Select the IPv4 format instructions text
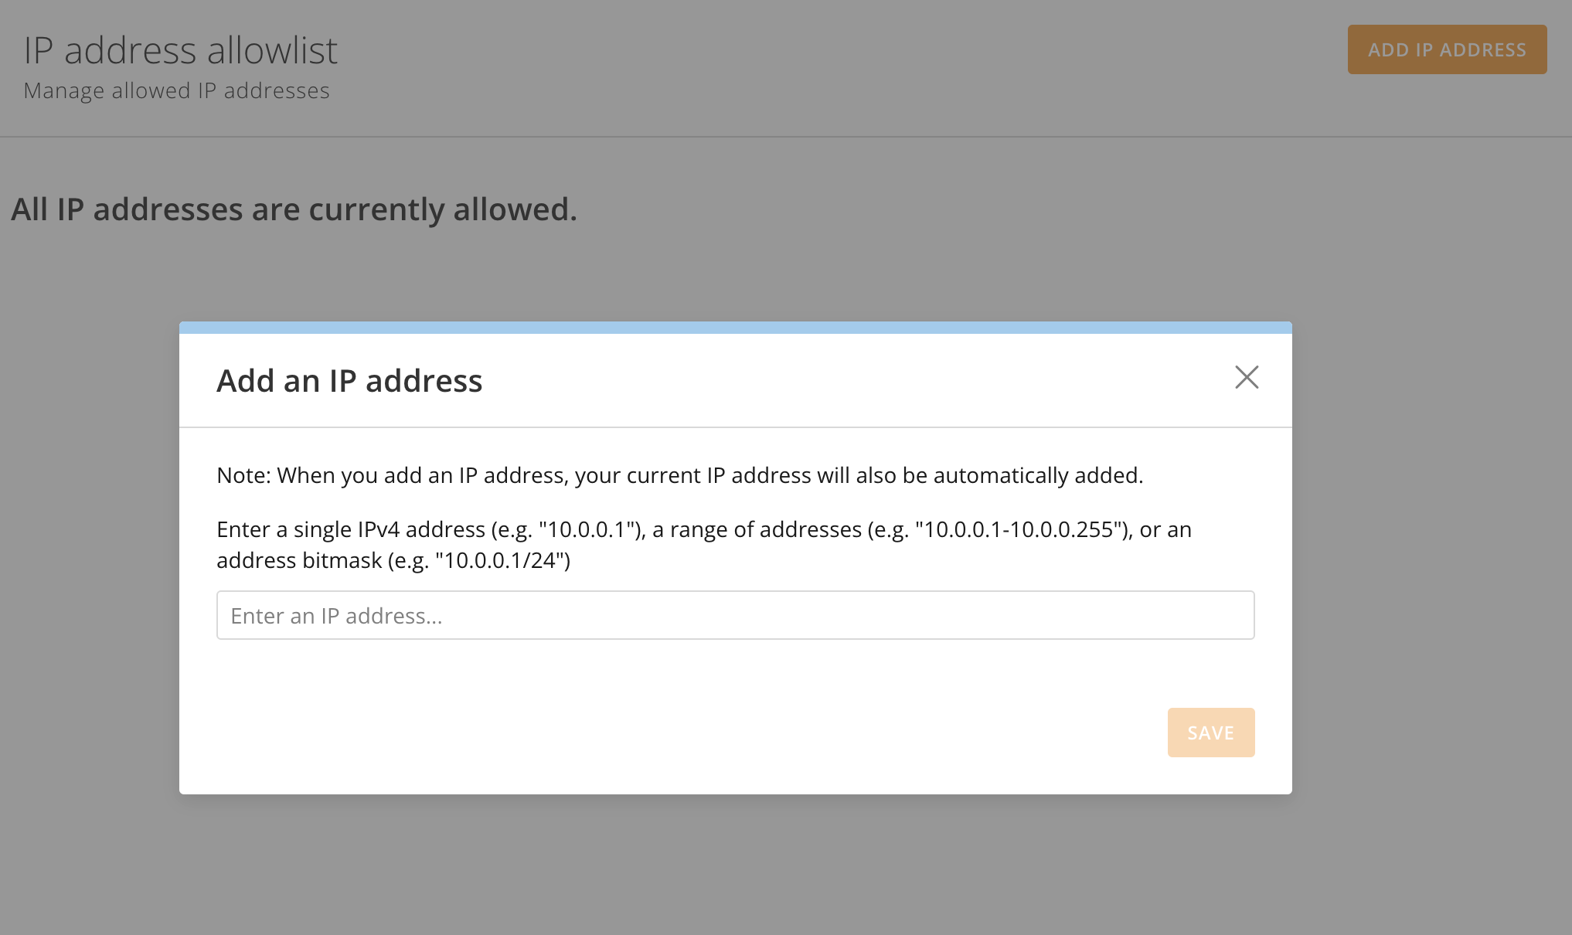 [x=703, y=529]
